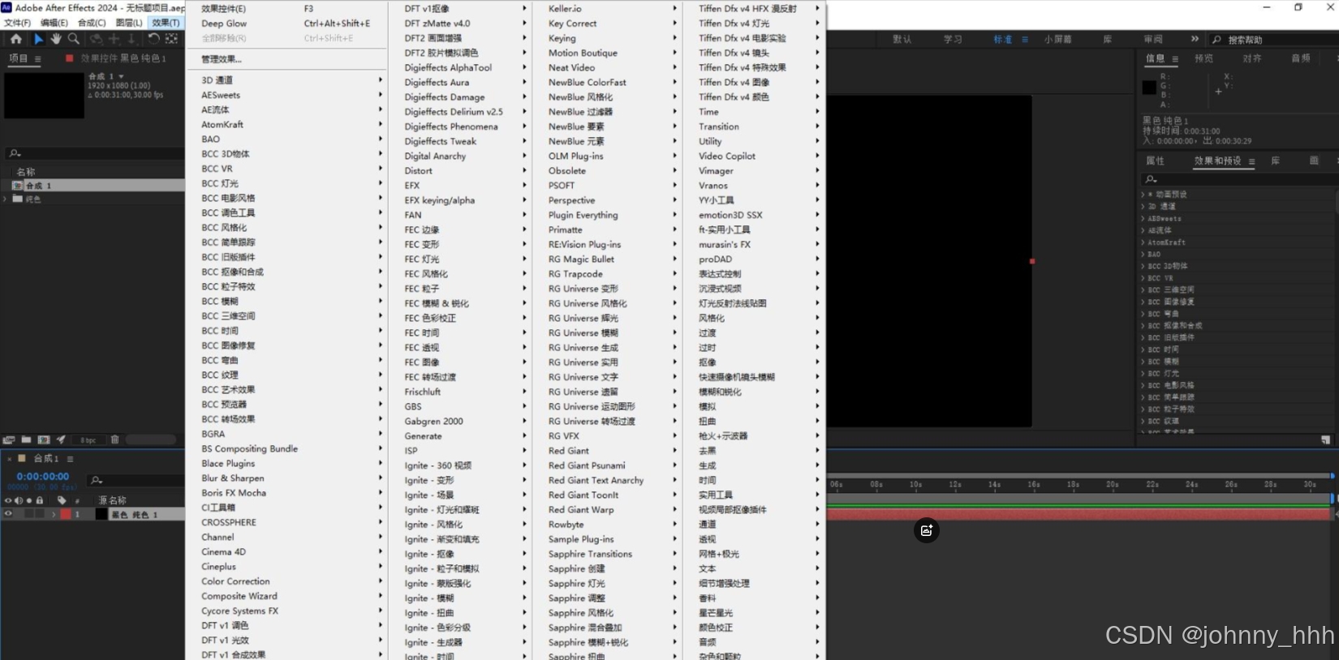Switch to the 对齐 panel tab
The image size is (1339, 660).
click(1252, 58)
